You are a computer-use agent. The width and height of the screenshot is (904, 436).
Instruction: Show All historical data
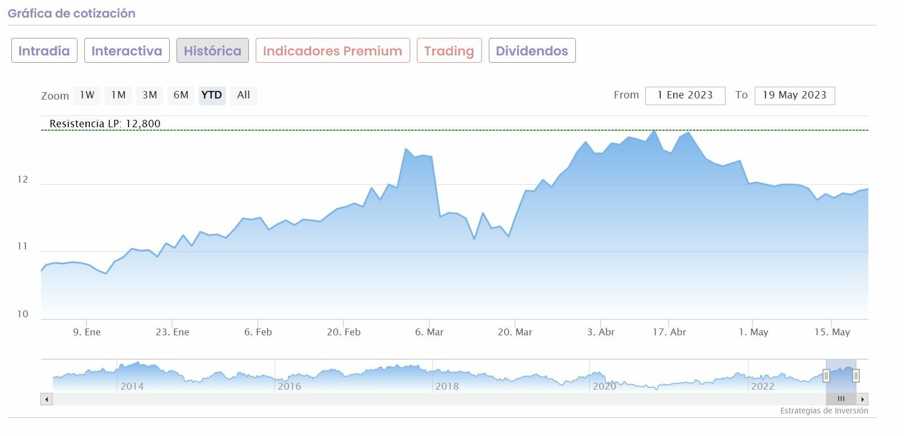pos(243,95)
